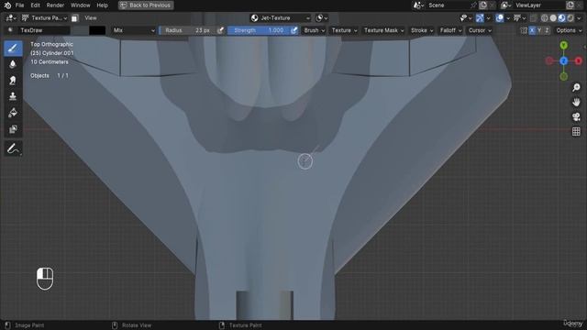The width and height of the screenshot is (587, 330).
Task: Open the File menu
Action: (x=19, y=5)
